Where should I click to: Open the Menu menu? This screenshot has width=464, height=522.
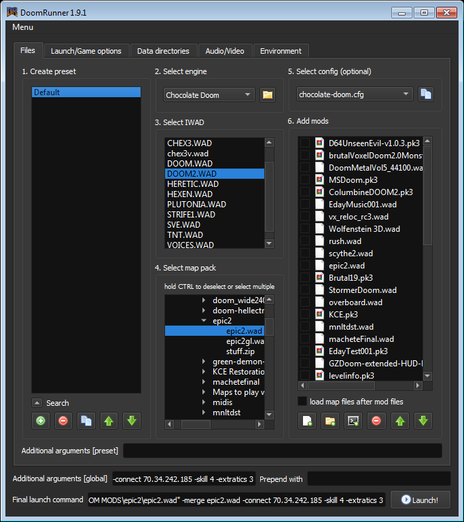(22, 27)
